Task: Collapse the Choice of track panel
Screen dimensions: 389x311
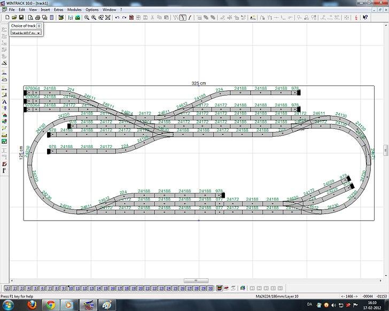Action: pos(39,26)
